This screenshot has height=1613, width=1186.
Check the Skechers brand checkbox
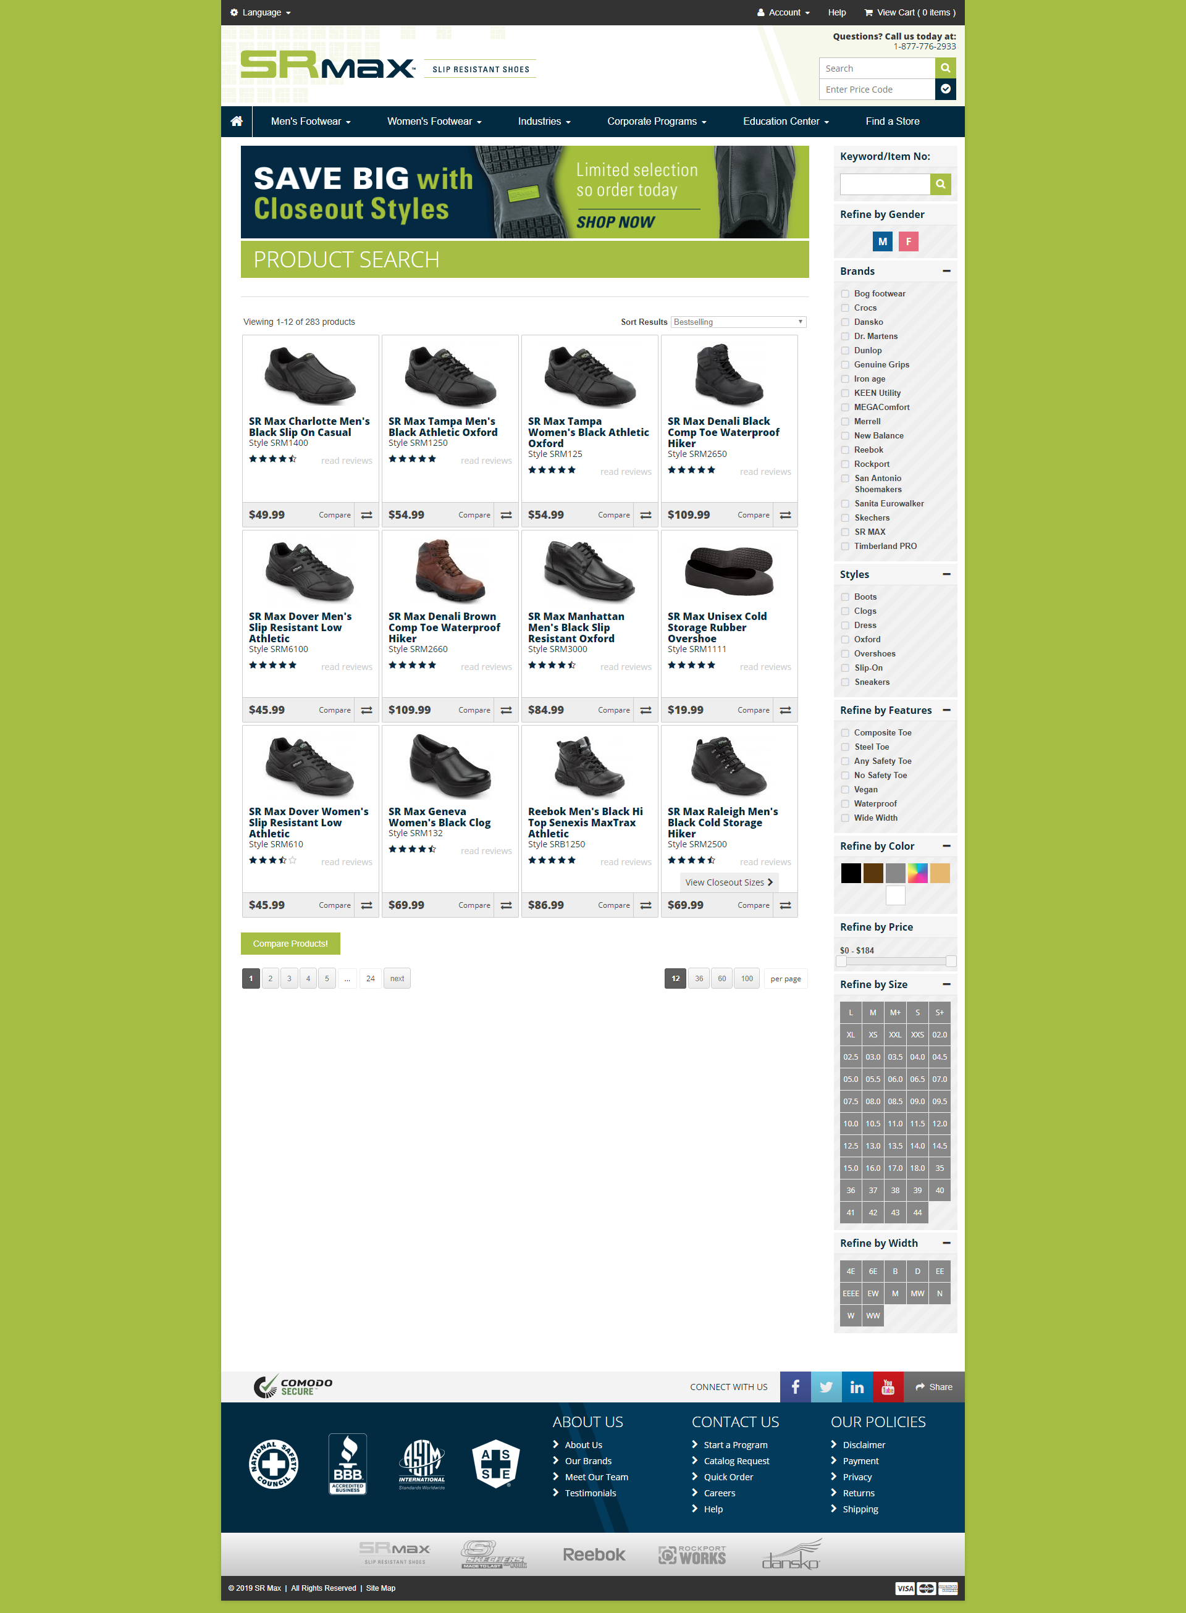click(x=845, y=518)
